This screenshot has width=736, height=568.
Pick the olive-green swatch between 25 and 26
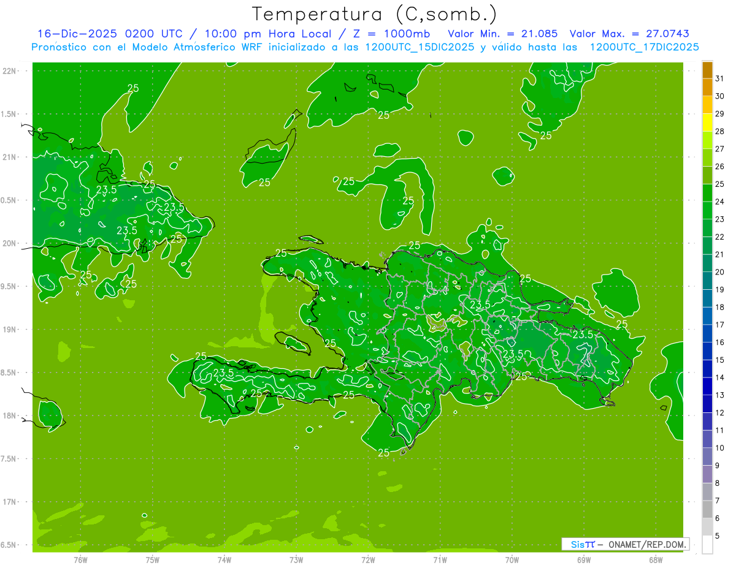tap(708, 175)
